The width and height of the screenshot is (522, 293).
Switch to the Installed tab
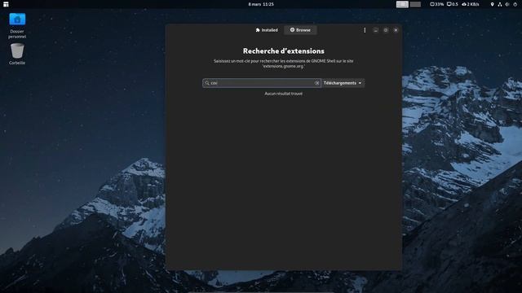coord(267,30)
